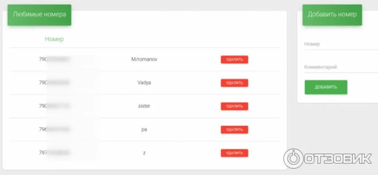Click the Любимые номера header badge
The image size is (378, 175).
tap(39, 15)
